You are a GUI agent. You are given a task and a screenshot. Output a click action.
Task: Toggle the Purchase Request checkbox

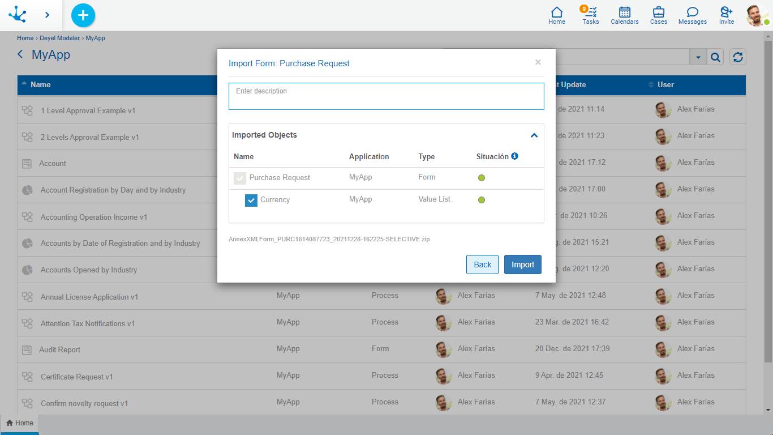coord(240,178)
